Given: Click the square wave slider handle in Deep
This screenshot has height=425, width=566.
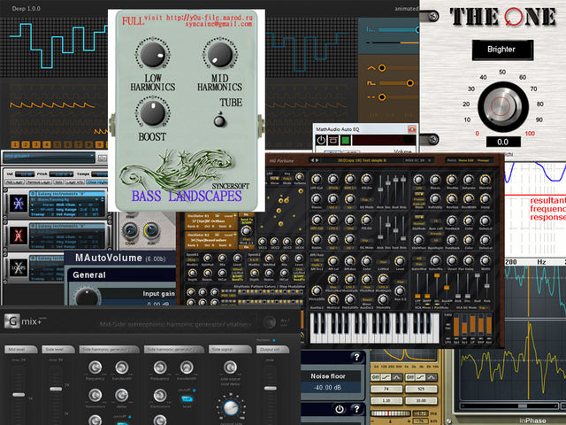Looking at the screenshot, I should point(409,83).
